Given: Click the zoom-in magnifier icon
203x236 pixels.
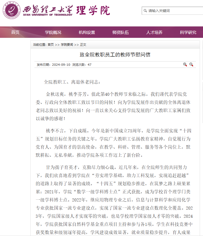Looking at the screenshot, I should point(185,65).
